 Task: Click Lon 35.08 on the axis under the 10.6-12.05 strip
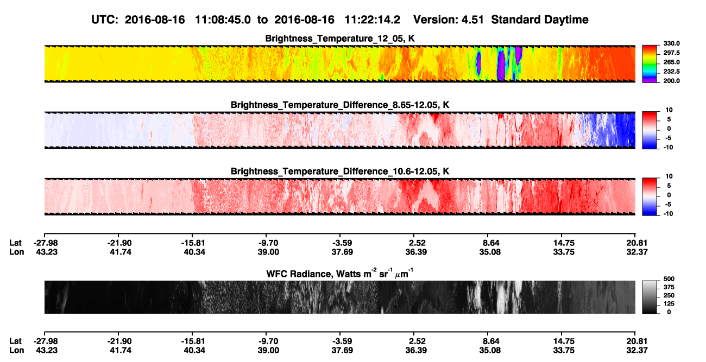[x=490, y=252]
